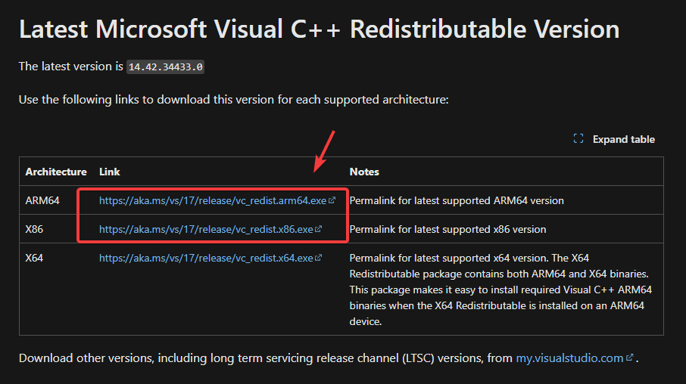Visit the my.visualstudio.com link
686x384 pixels.
click(x=570, y=358)
